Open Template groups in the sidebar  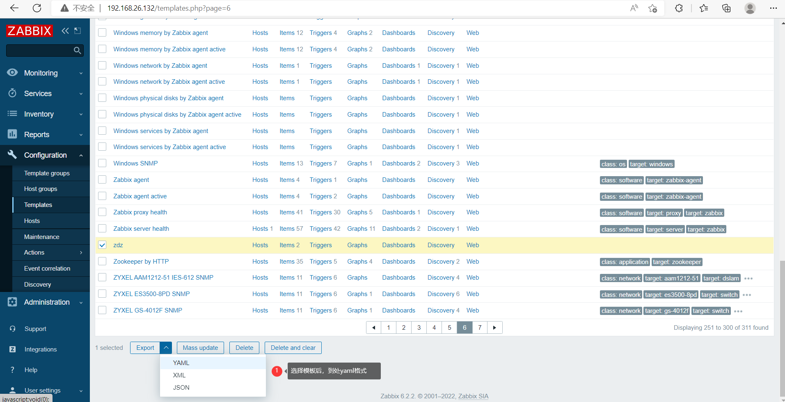pos(47,173)
